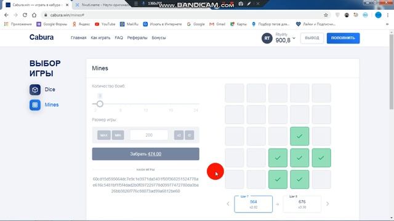Open the first cell of the mines grid
394x221 pixels.
(235, 93)
